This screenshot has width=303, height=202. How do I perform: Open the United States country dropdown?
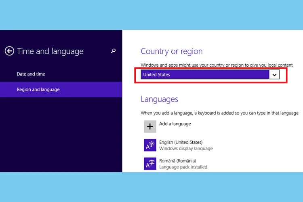coord(210,75)
